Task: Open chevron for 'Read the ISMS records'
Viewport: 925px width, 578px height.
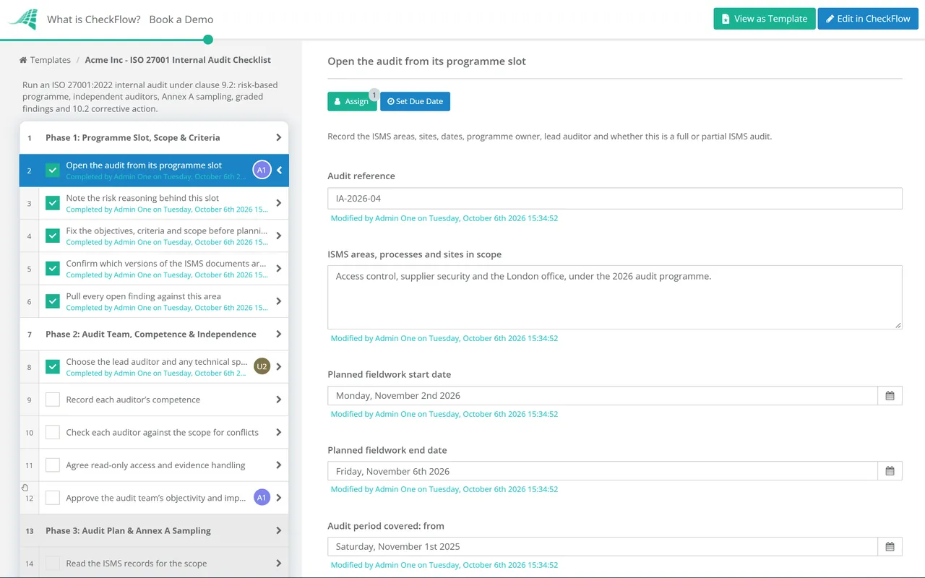Action: tap(279, 563)
